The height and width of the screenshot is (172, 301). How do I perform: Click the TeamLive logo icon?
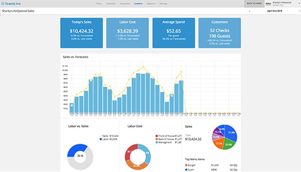[3, 3]
